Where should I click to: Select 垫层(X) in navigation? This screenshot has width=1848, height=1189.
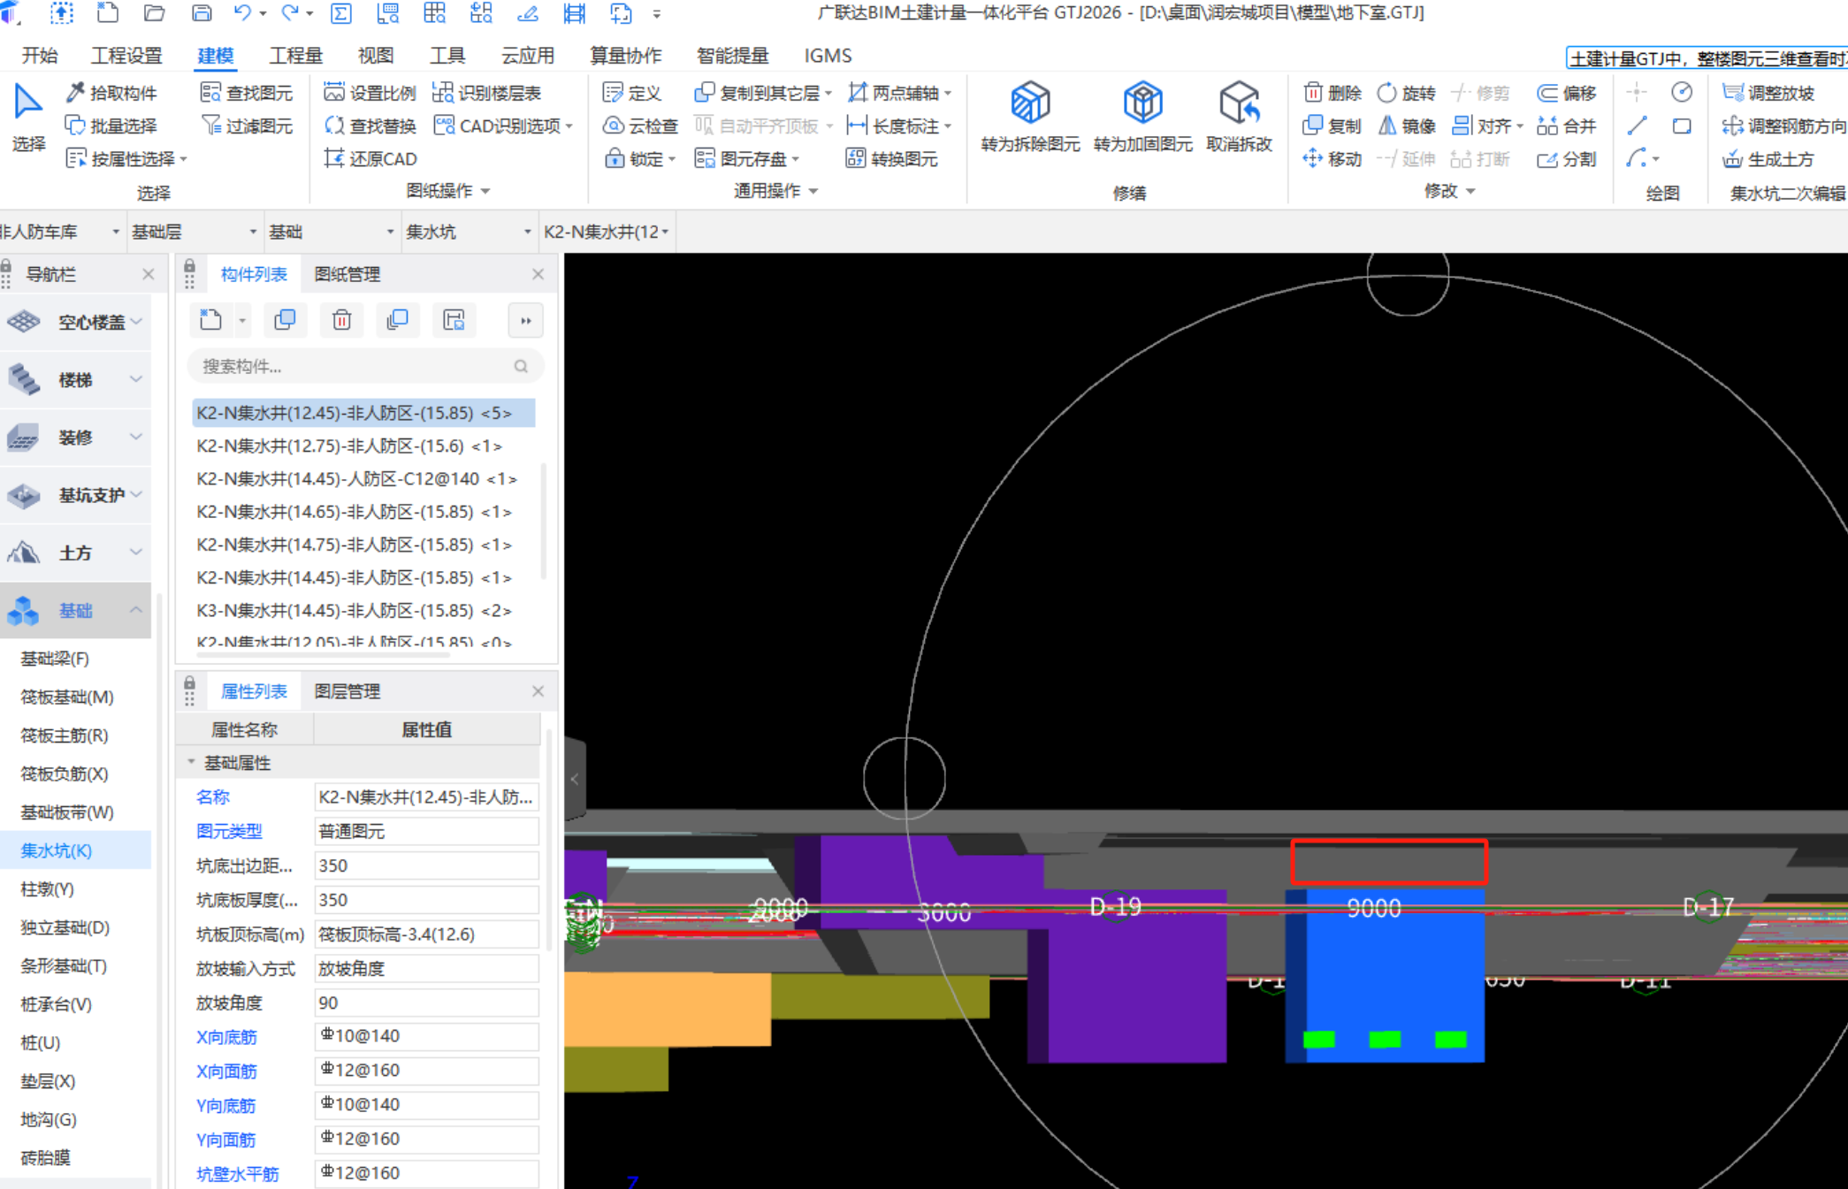(x=48, y=1081)
